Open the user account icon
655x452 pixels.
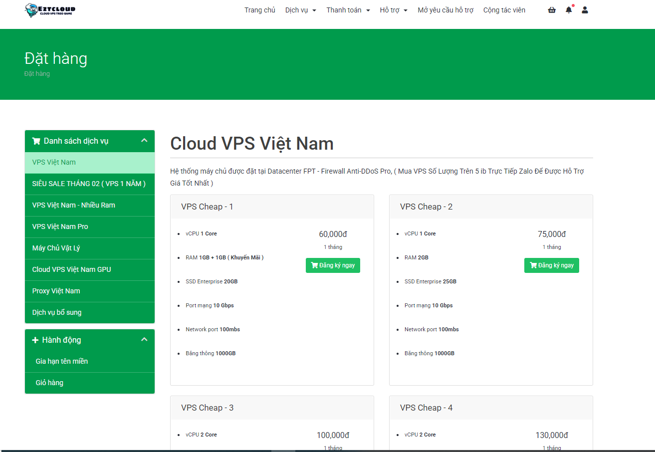[585, 10]
